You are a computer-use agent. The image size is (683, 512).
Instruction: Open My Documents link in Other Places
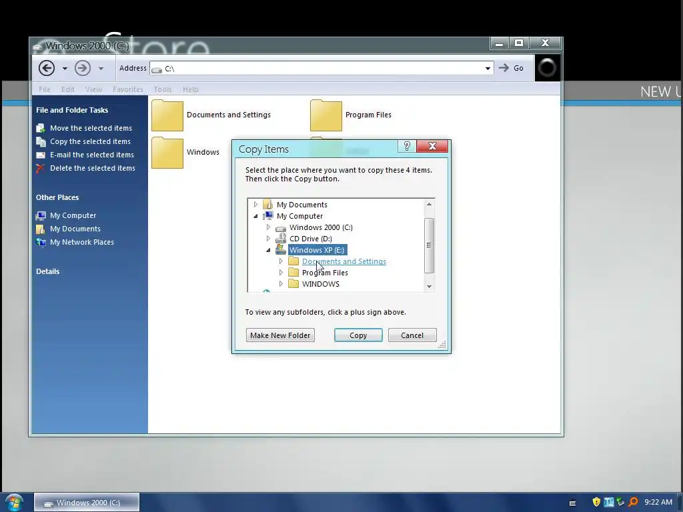coord(75,229)
